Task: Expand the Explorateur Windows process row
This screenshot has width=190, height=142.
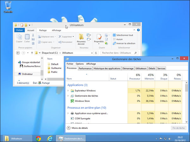Action: (x=68, y=90)
